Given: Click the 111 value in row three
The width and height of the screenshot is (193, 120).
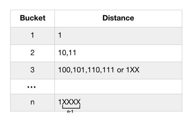Looking at the screenshot, I should pos(108,70).
